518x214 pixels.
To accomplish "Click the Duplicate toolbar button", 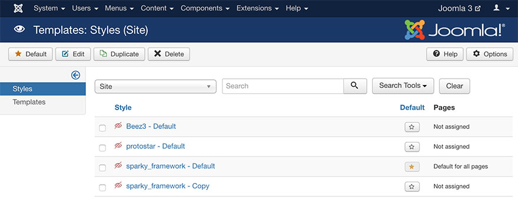I will click(x=119, y=54).
